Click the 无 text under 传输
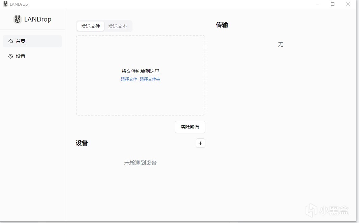Screen dimensions: 359x223 point(280,44)
